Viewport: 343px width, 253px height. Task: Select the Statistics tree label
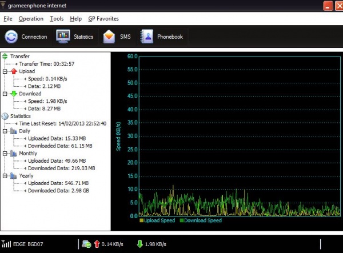(21, 116)
